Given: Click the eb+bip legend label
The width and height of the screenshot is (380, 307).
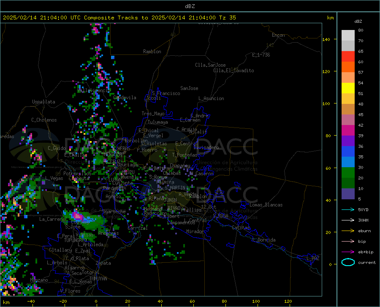Looking at the screenshot, I should pos(366,252).
